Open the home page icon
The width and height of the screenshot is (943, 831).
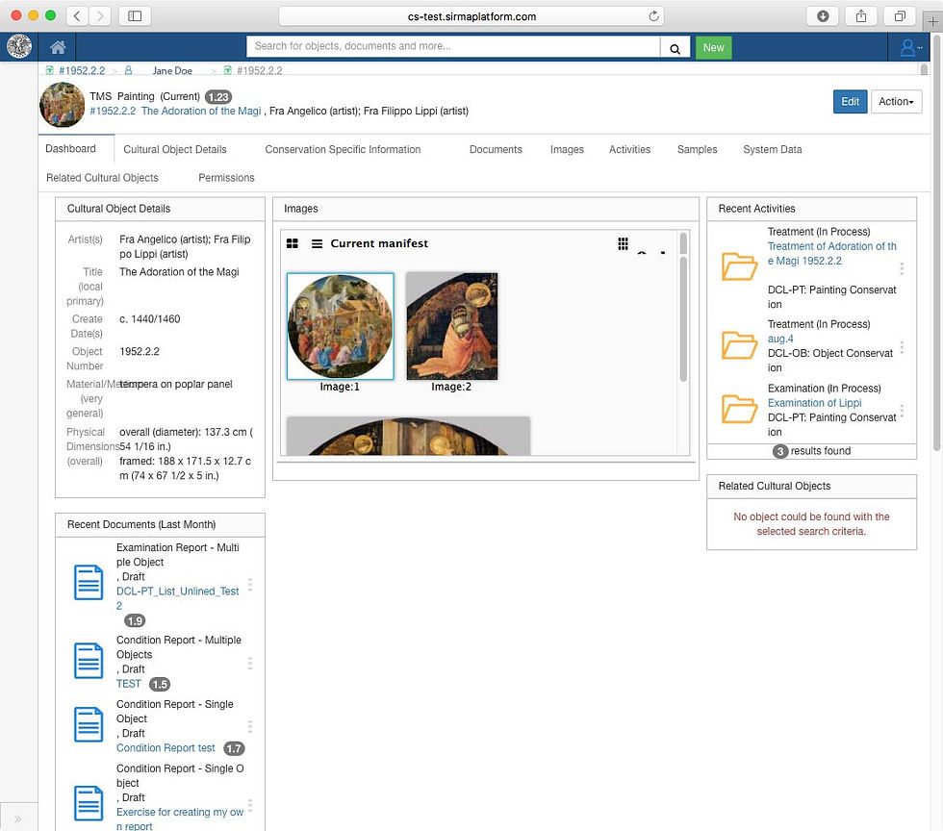click(58, 47)
